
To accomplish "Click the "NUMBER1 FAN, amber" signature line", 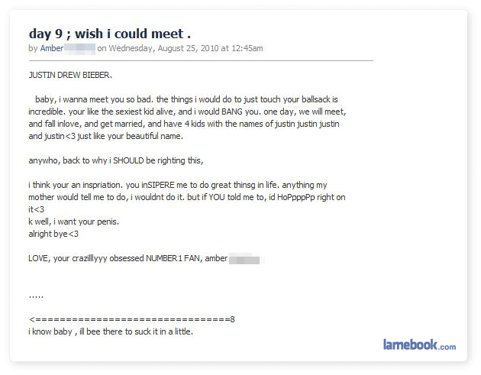I will tap(128, 258).
